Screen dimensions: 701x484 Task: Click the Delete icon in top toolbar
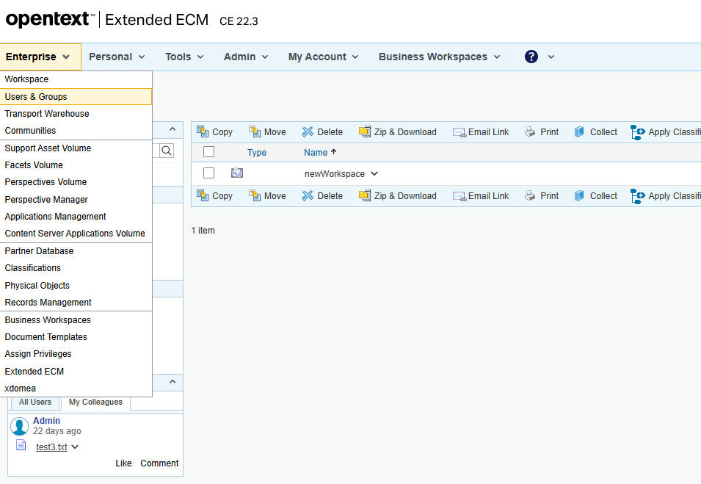coord(308,132)
